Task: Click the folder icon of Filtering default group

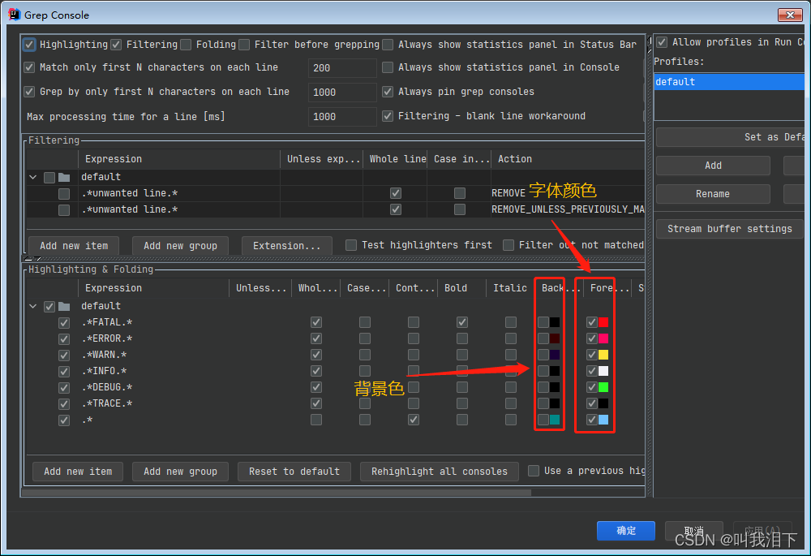Action: coord(64,178)
